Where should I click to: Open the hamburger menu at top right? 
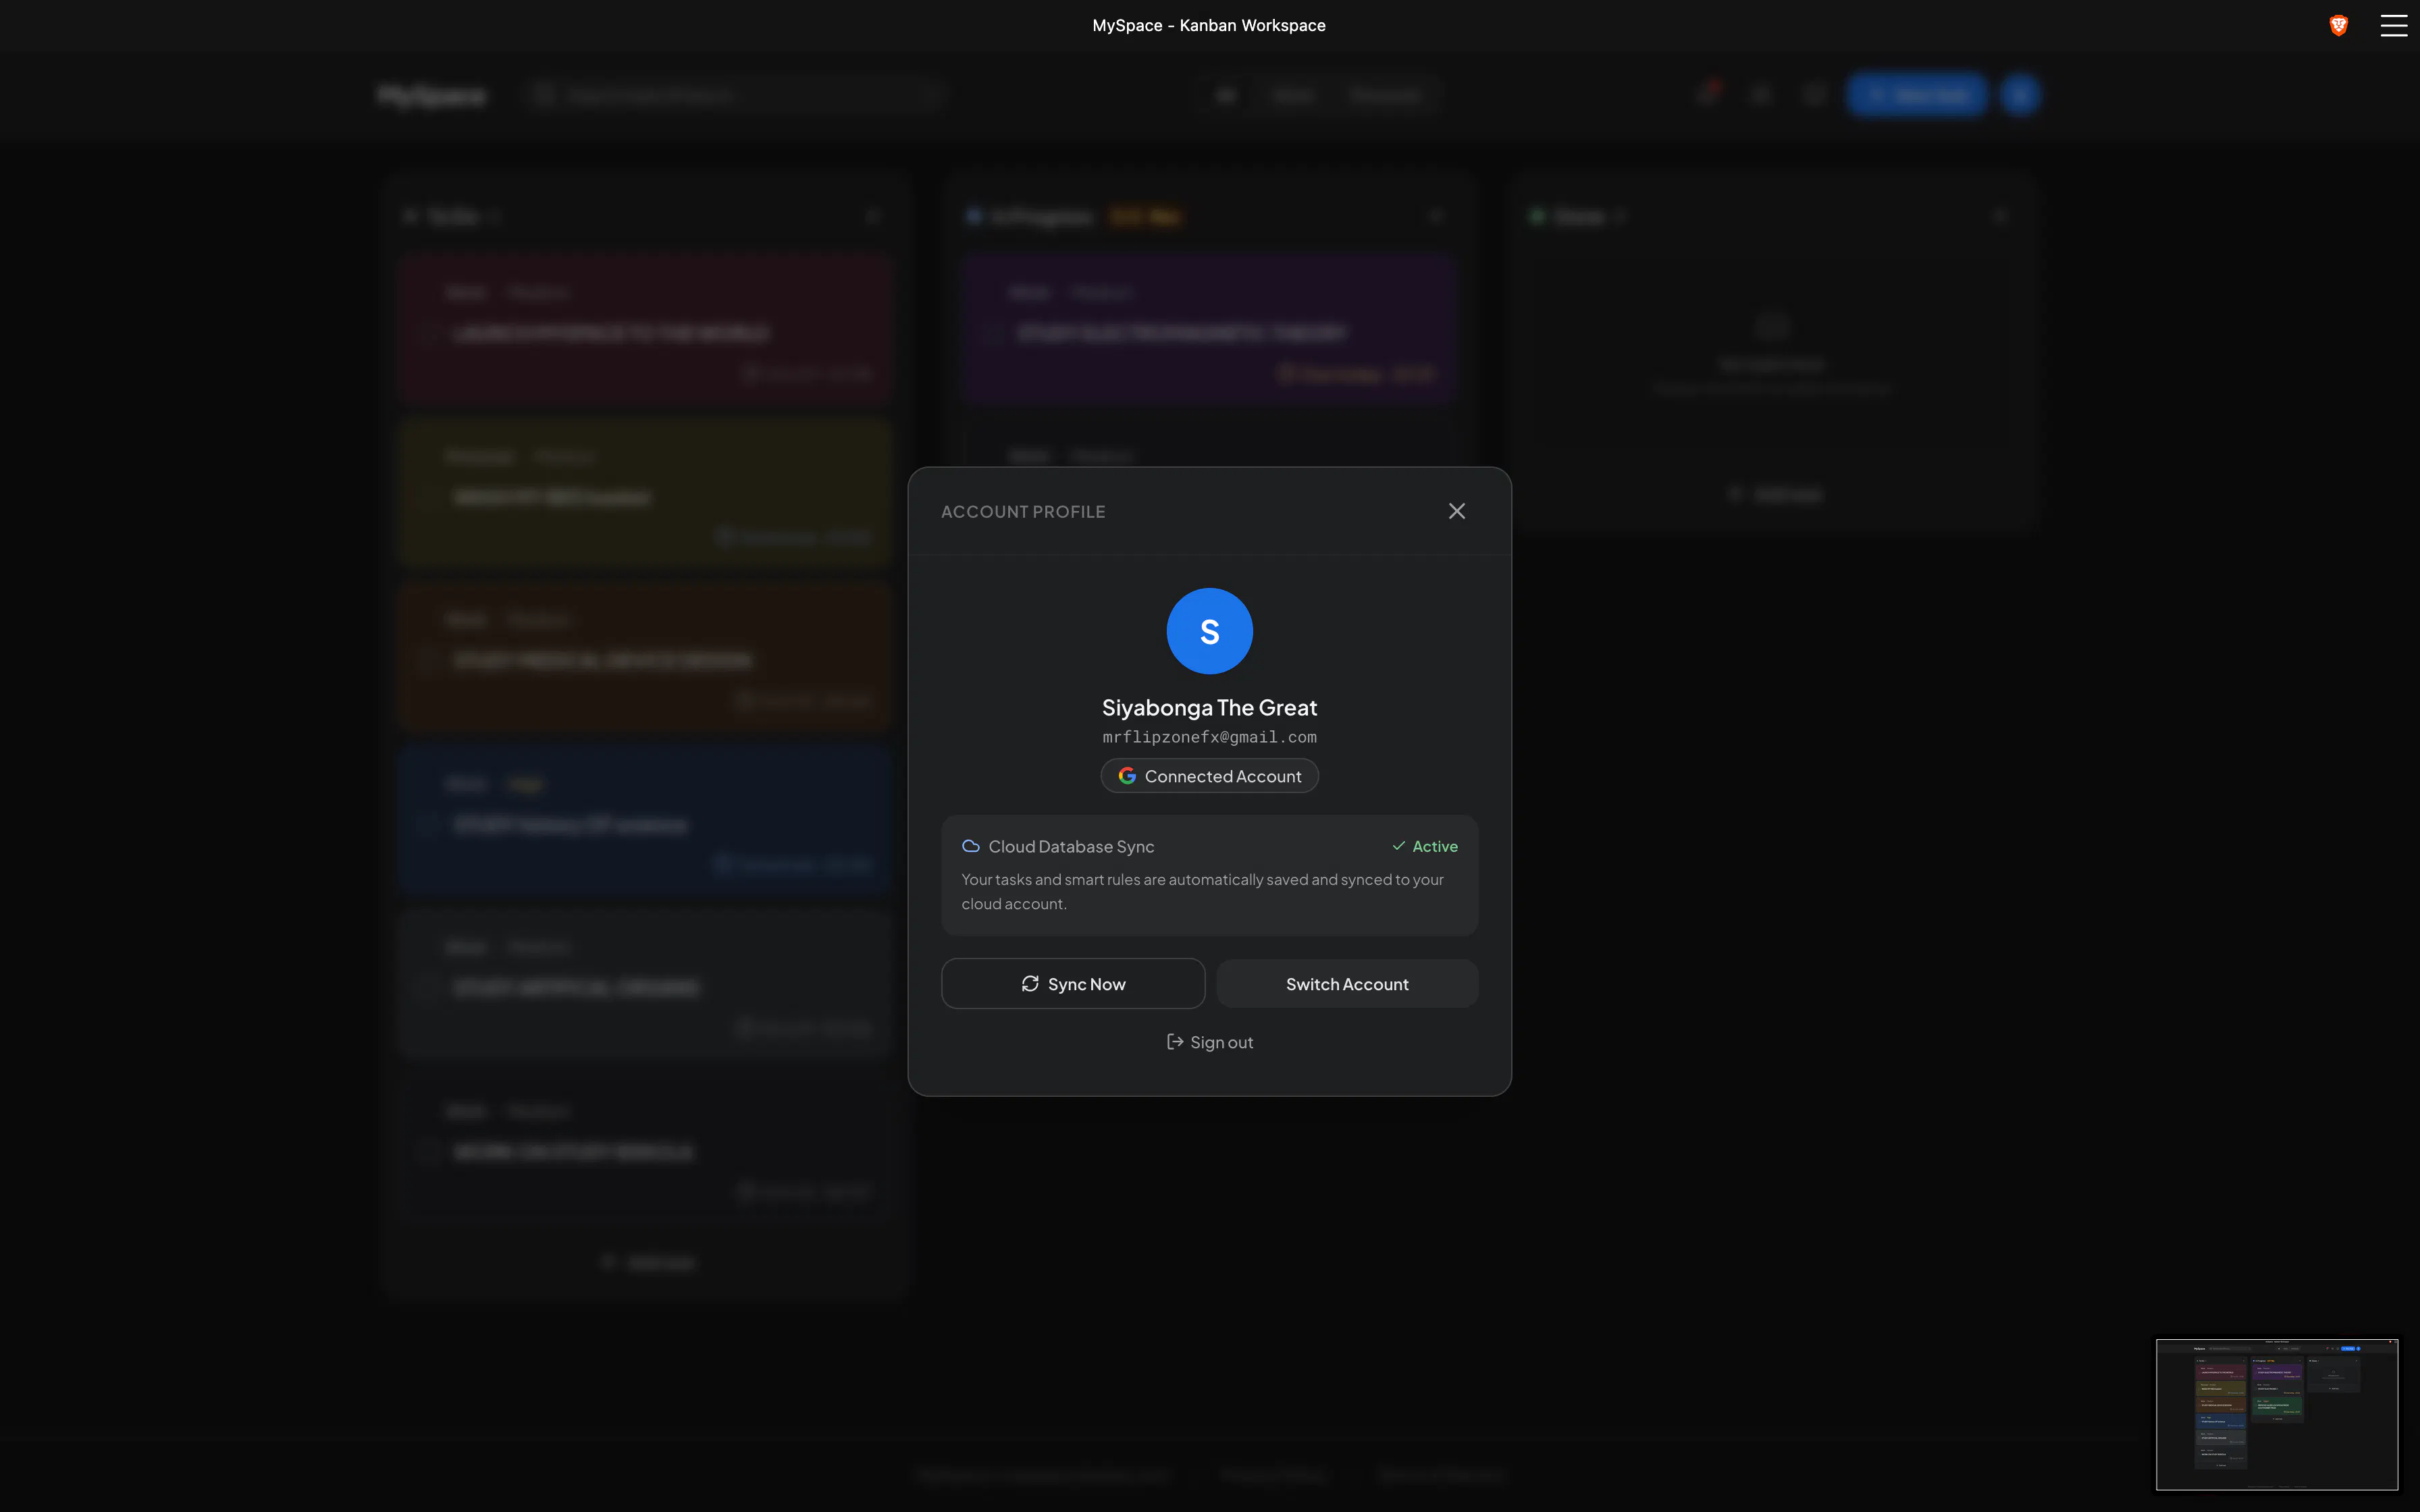[2394, 25]
